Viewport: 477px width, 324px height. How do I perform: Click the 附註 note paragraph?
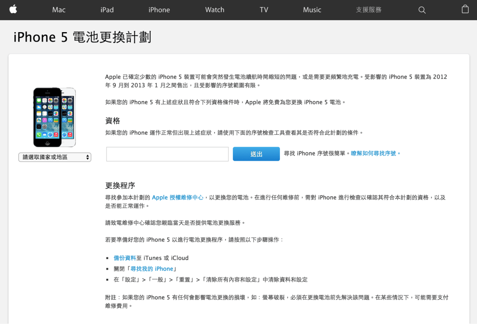tap(277, 301)
